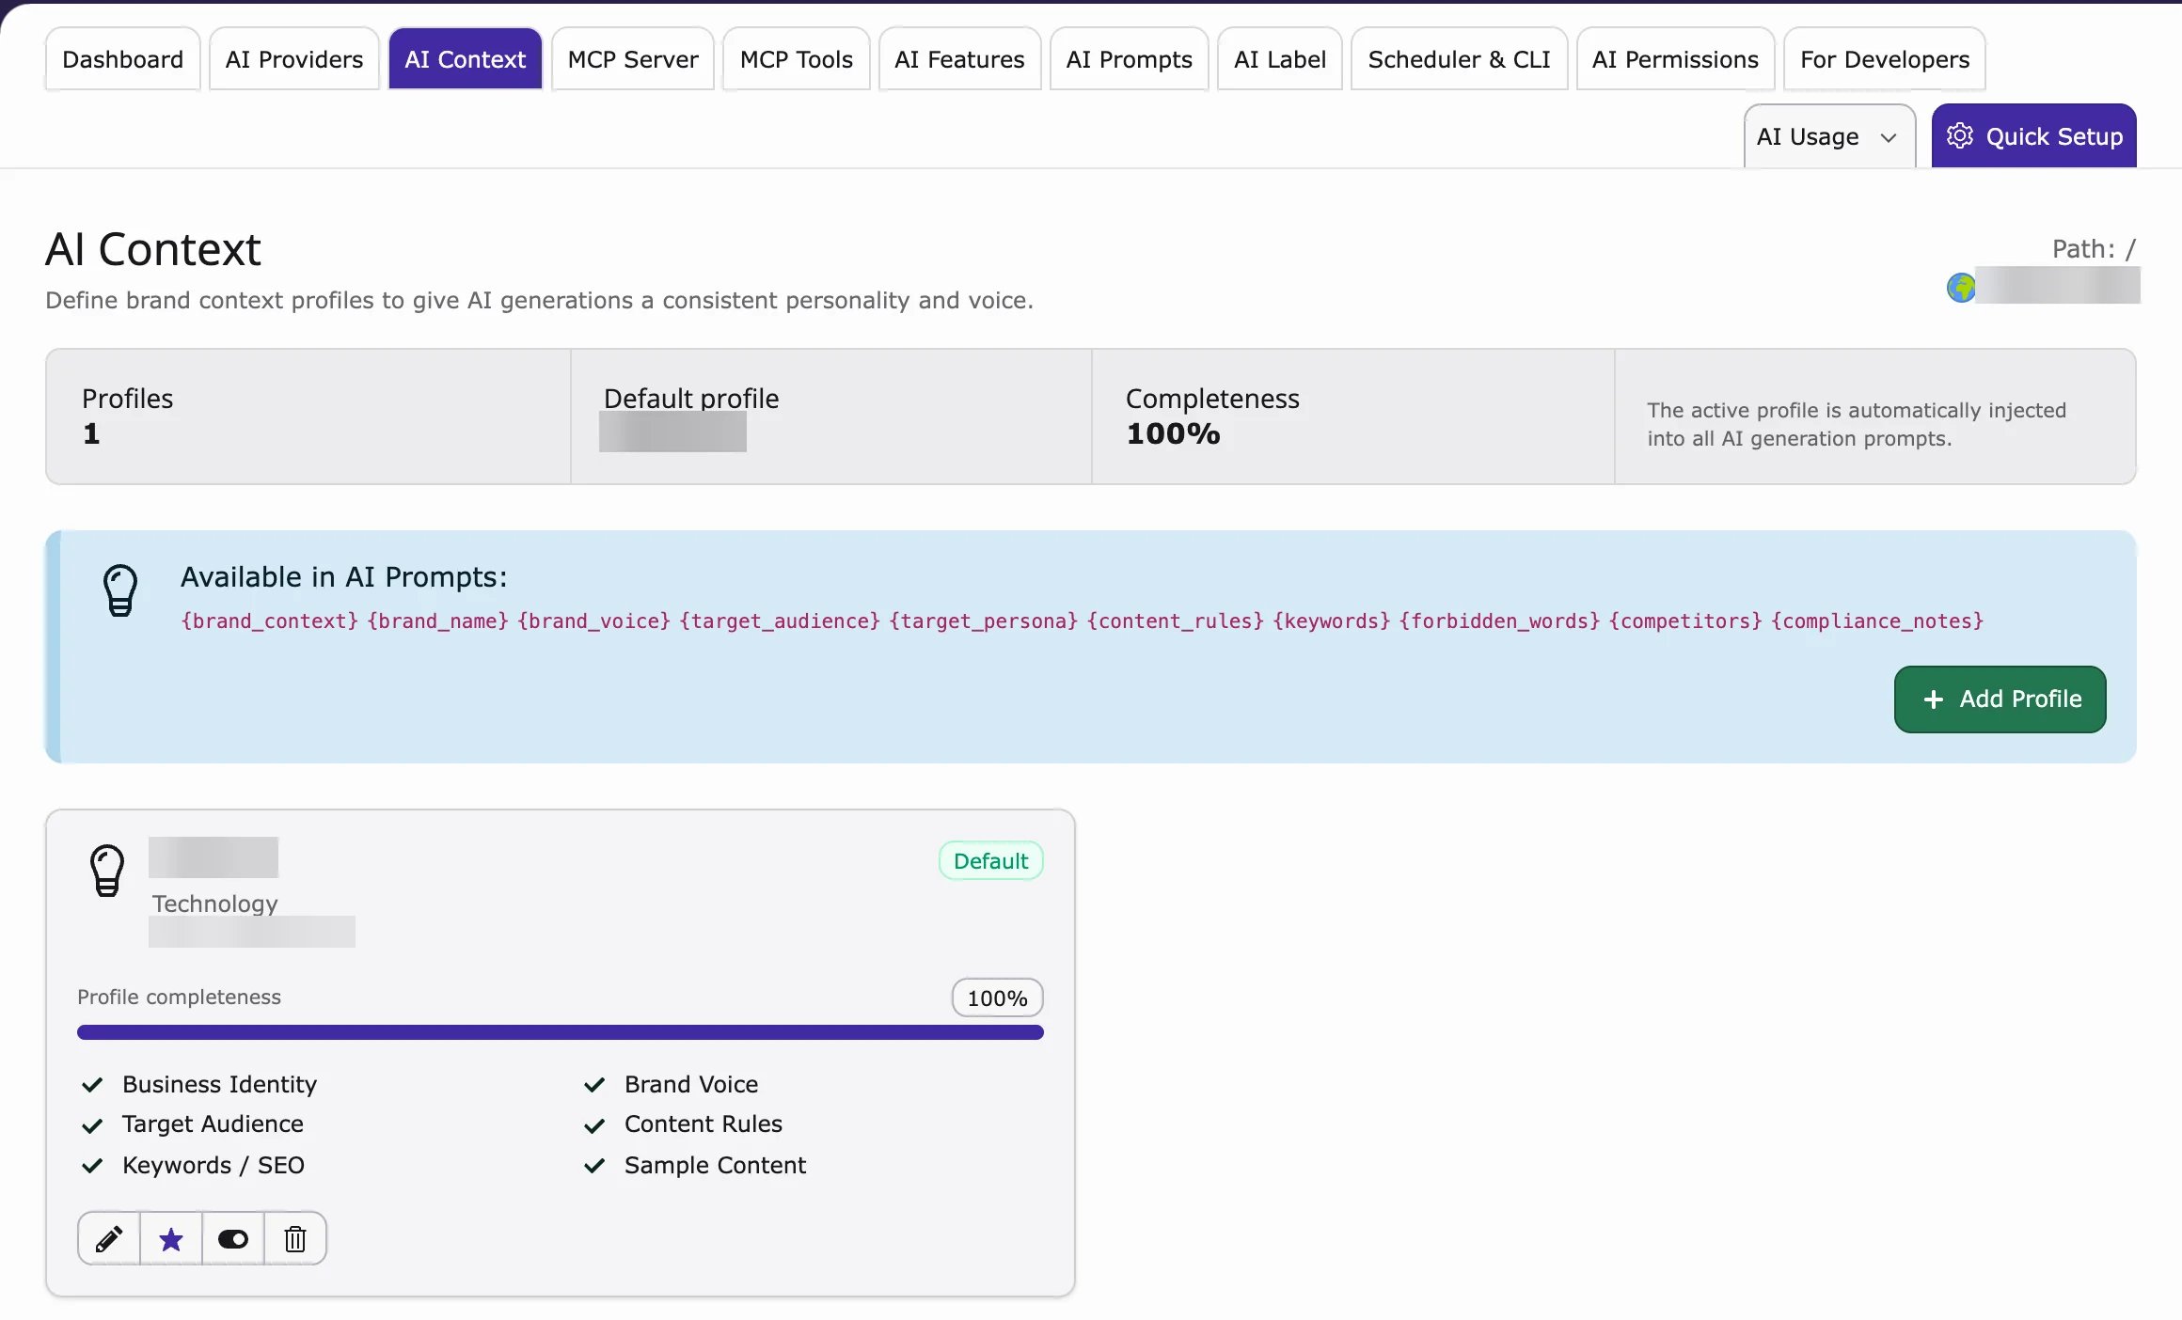Screen dimensions: 2182x1320
Task: Click the {target_audience} placeholder
Action: click(780, 621)
